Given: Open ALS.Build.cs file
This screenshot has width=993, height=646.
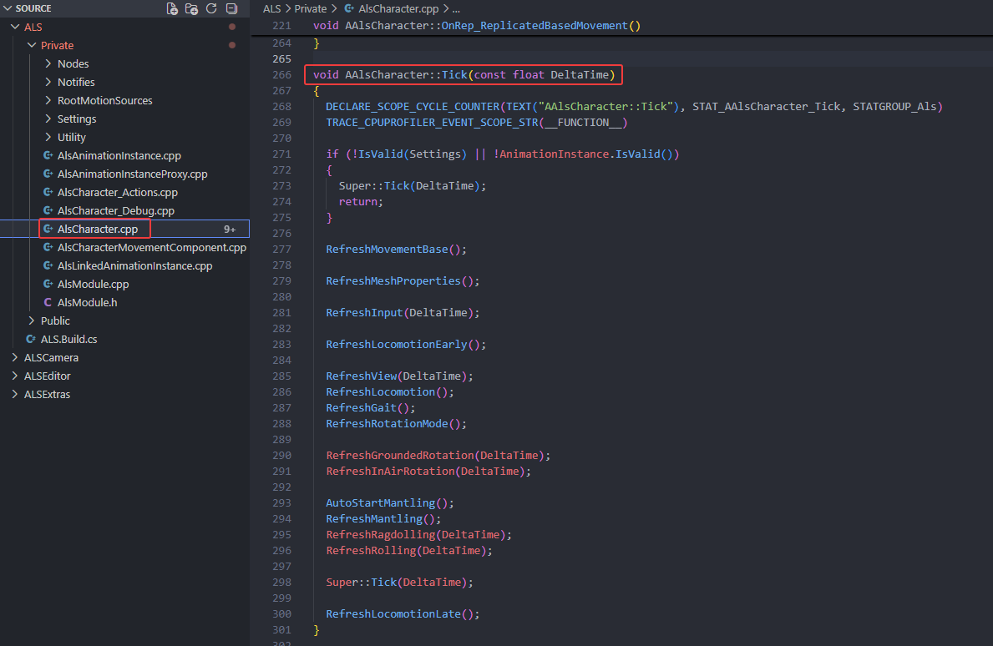Looking at the screenshot, I should click(69, 339).
